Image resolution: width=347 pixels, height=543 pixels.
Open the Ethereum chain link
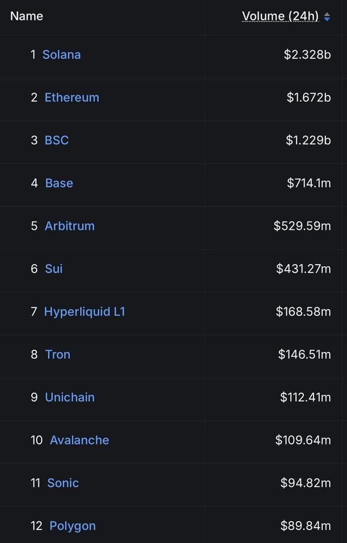tap(72, 97)
